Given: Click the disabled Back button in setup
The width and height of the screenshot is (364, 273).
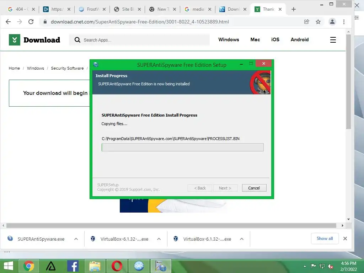Looking at the screenshot, I should [x=200, y=188].
